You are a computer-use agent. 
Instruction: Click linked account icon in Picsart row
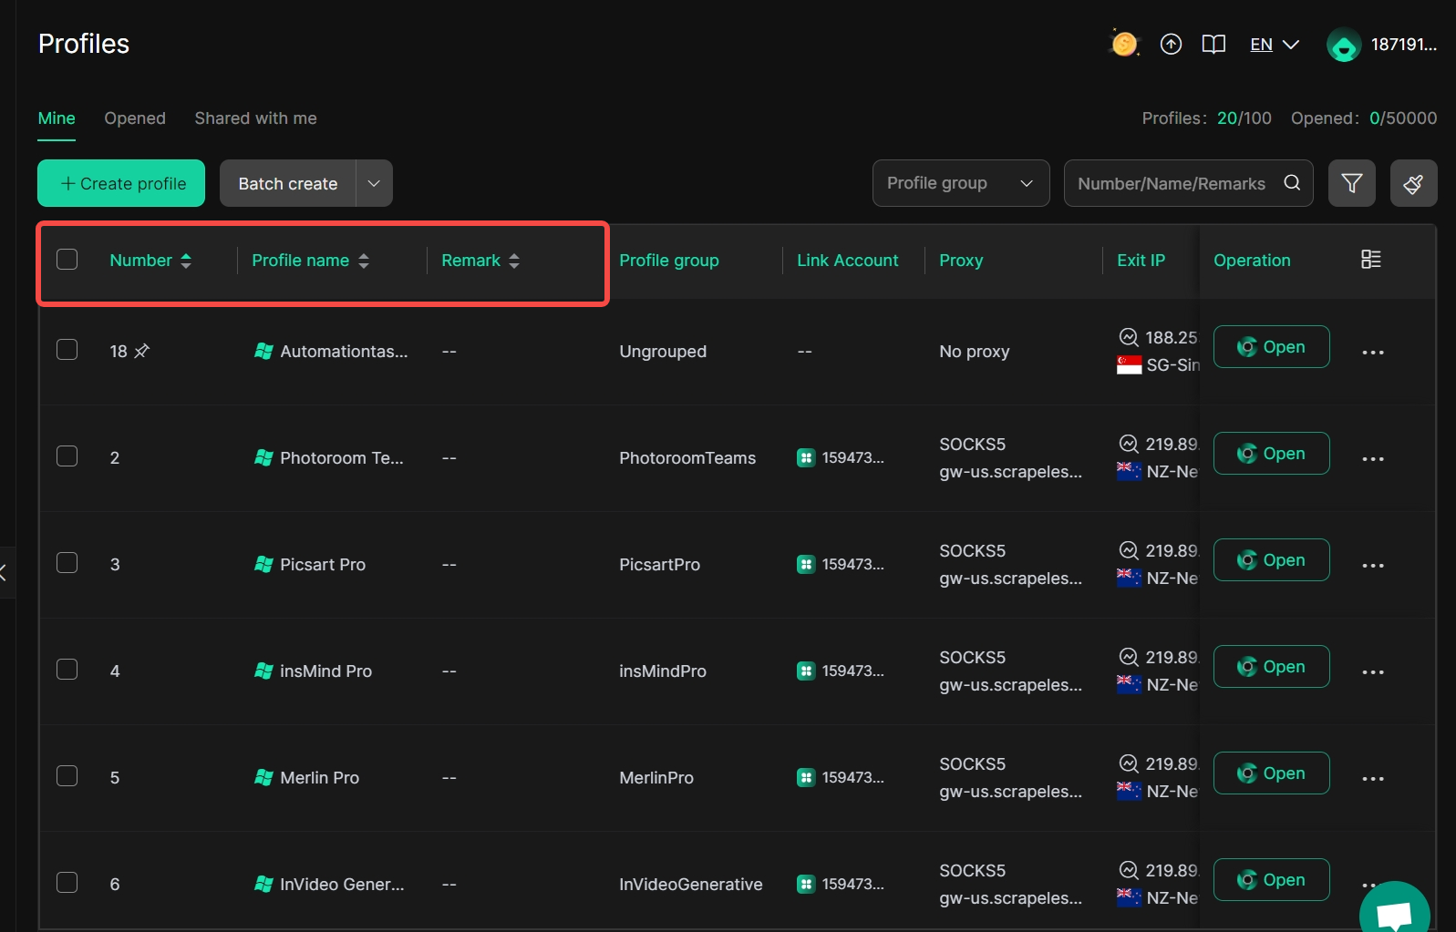[x=806, y=565]
